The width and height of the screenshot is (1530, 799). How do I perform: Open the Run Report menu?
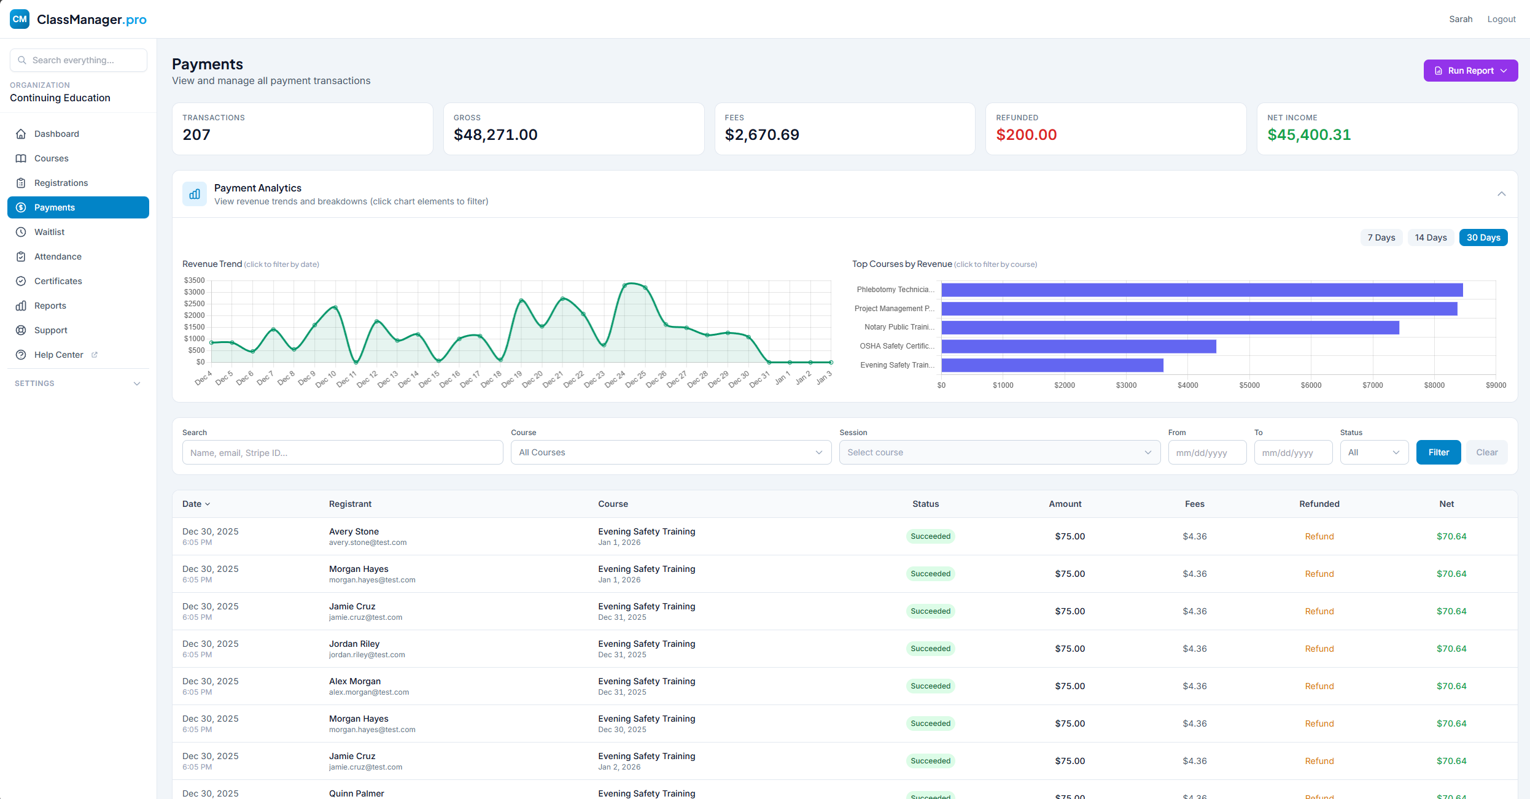[1470, 70]
